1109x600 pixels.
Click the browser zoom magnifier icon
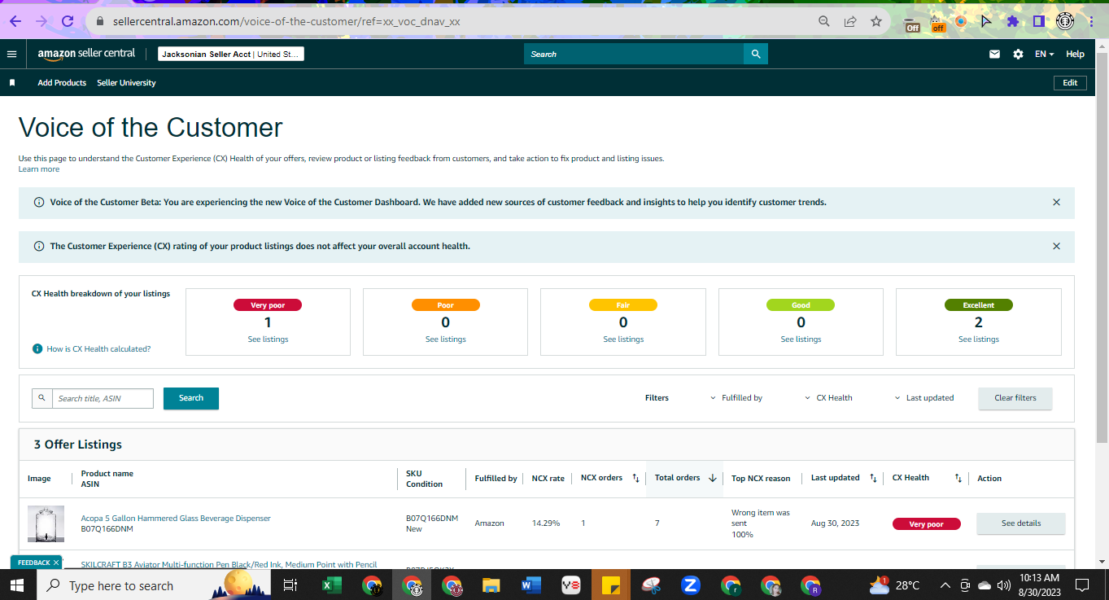tap(824, 22)
